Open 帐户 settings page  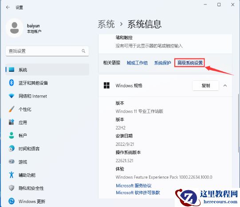(47, 136)
